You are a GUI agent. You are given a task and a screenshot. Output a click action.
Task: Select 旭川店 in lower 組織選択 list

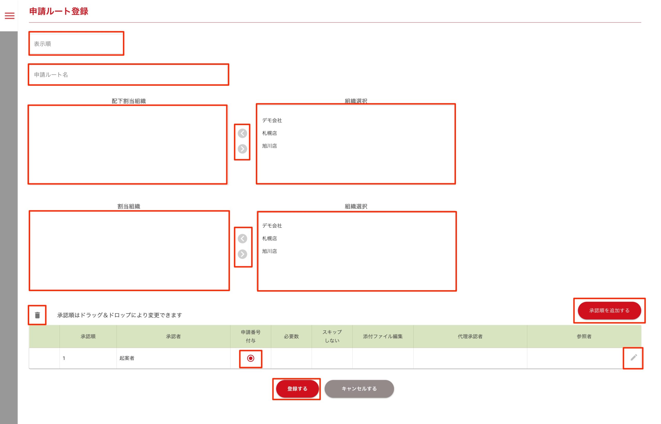click(269, 251)
